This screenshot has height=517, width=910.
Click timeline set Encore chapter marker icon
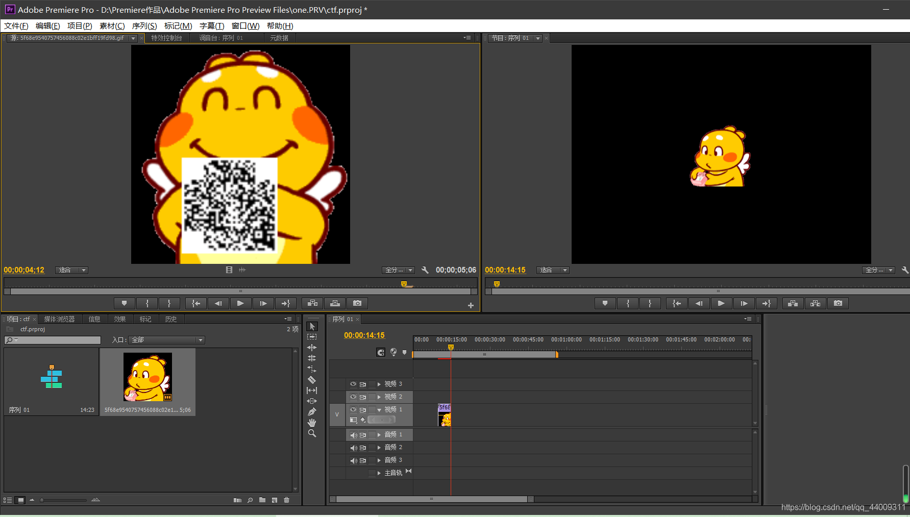pos(393,352)
